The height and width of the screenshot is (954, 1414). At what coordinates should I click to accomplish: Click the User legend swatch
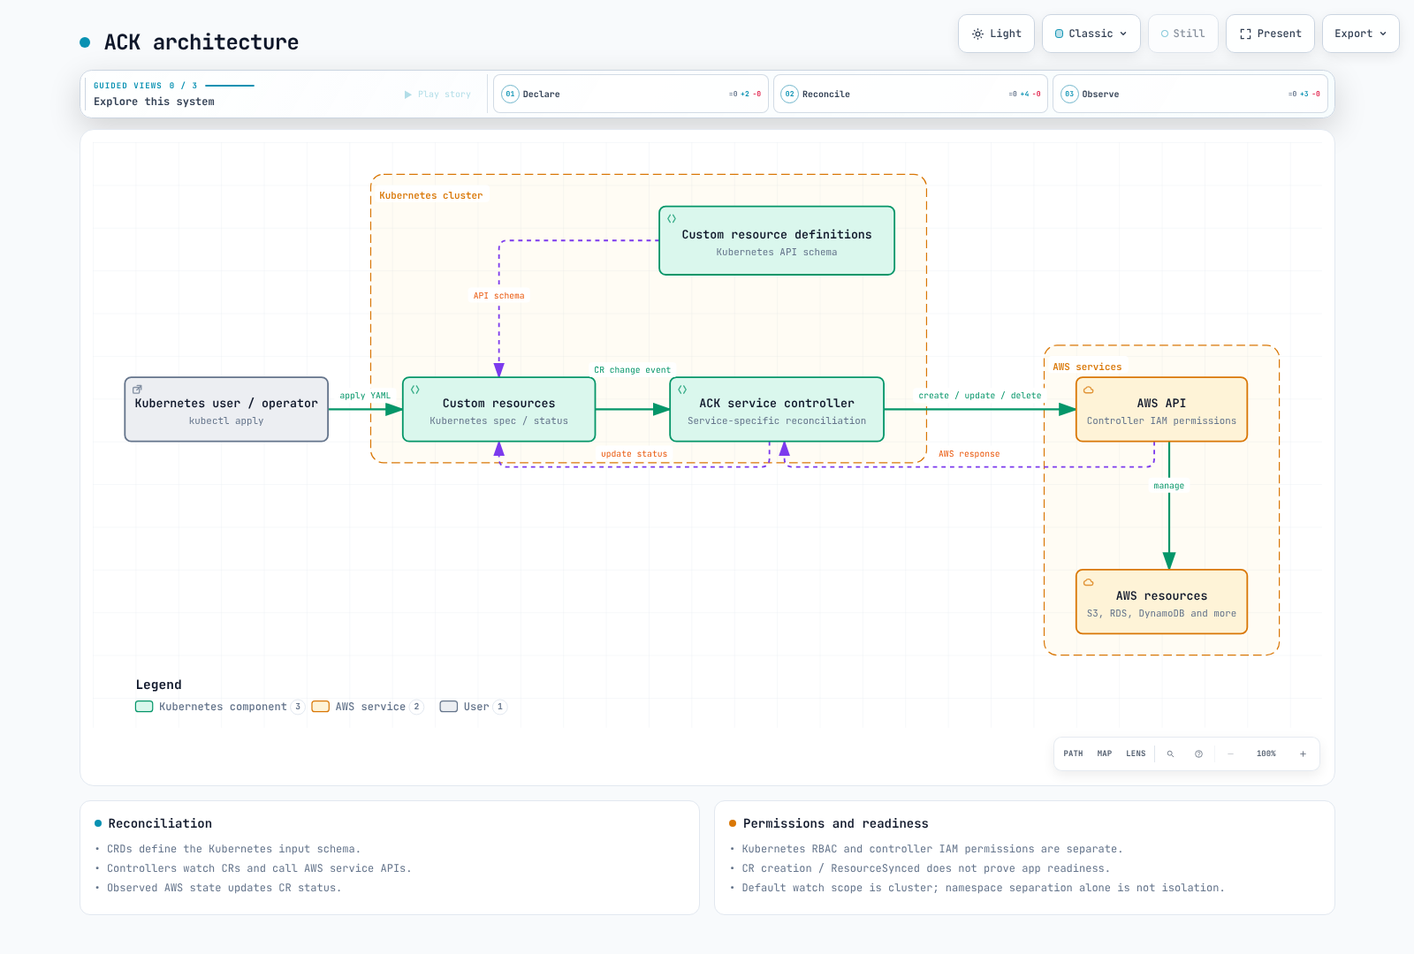coord(449,707)
